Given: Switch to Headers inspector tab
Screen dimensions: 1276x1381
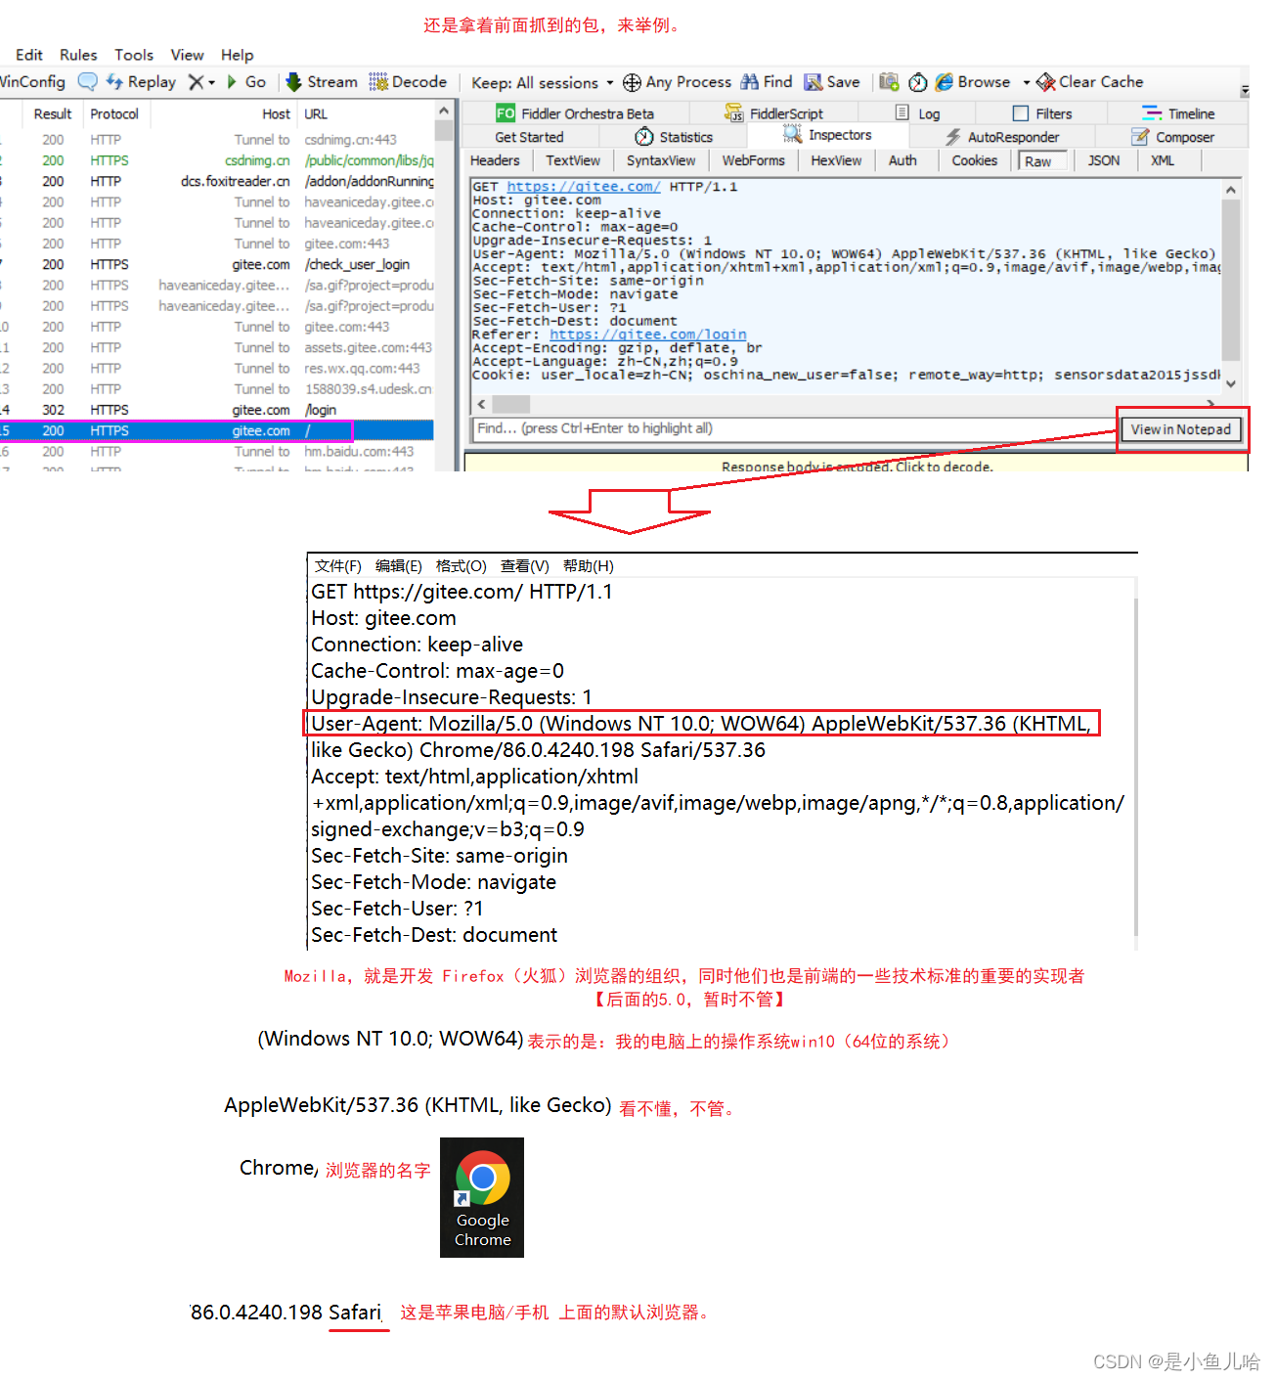Looking at the screenshot, I should [495, 160].
